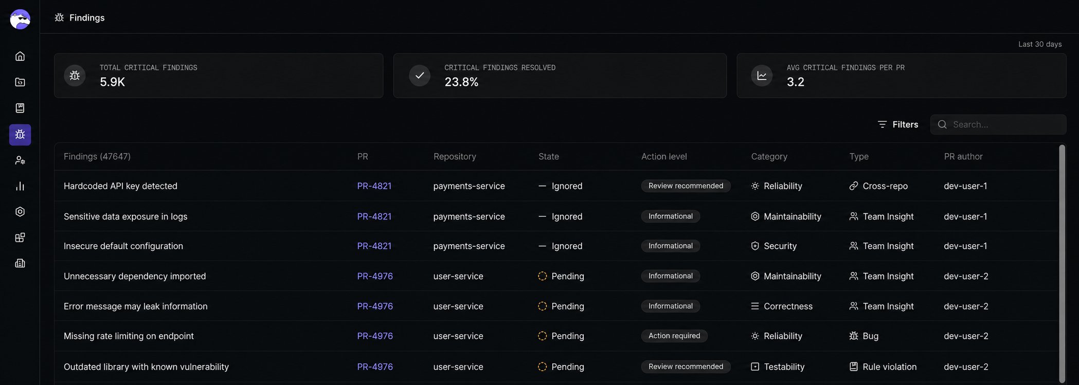Screen dimensions: 1079x385
Task: Select Hardcoded API key detected finding
Action: (x=120, y=186)
